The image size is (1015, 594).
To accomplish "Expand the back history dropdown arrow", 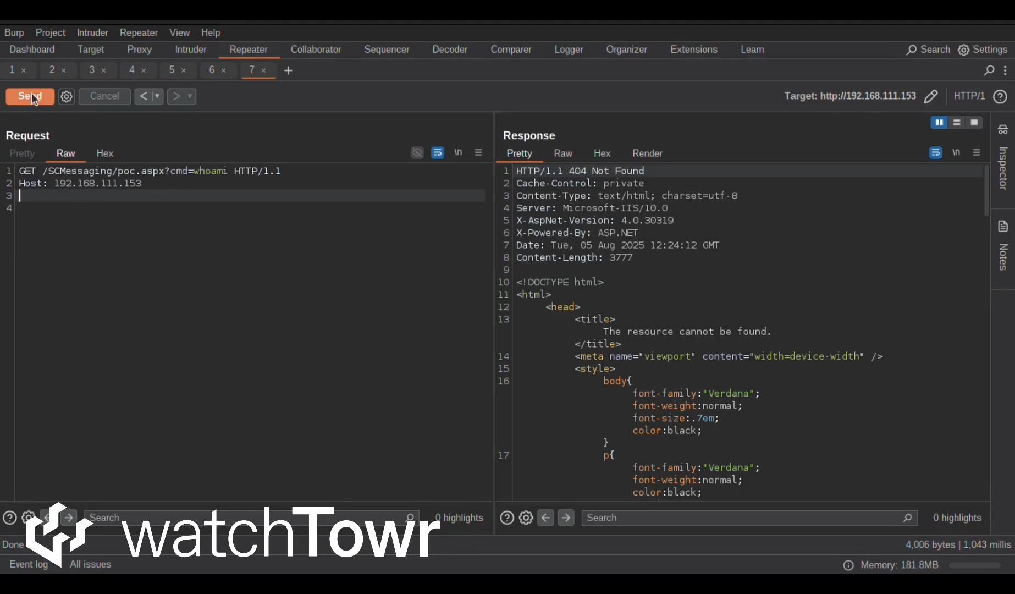I will click(157, 96).
